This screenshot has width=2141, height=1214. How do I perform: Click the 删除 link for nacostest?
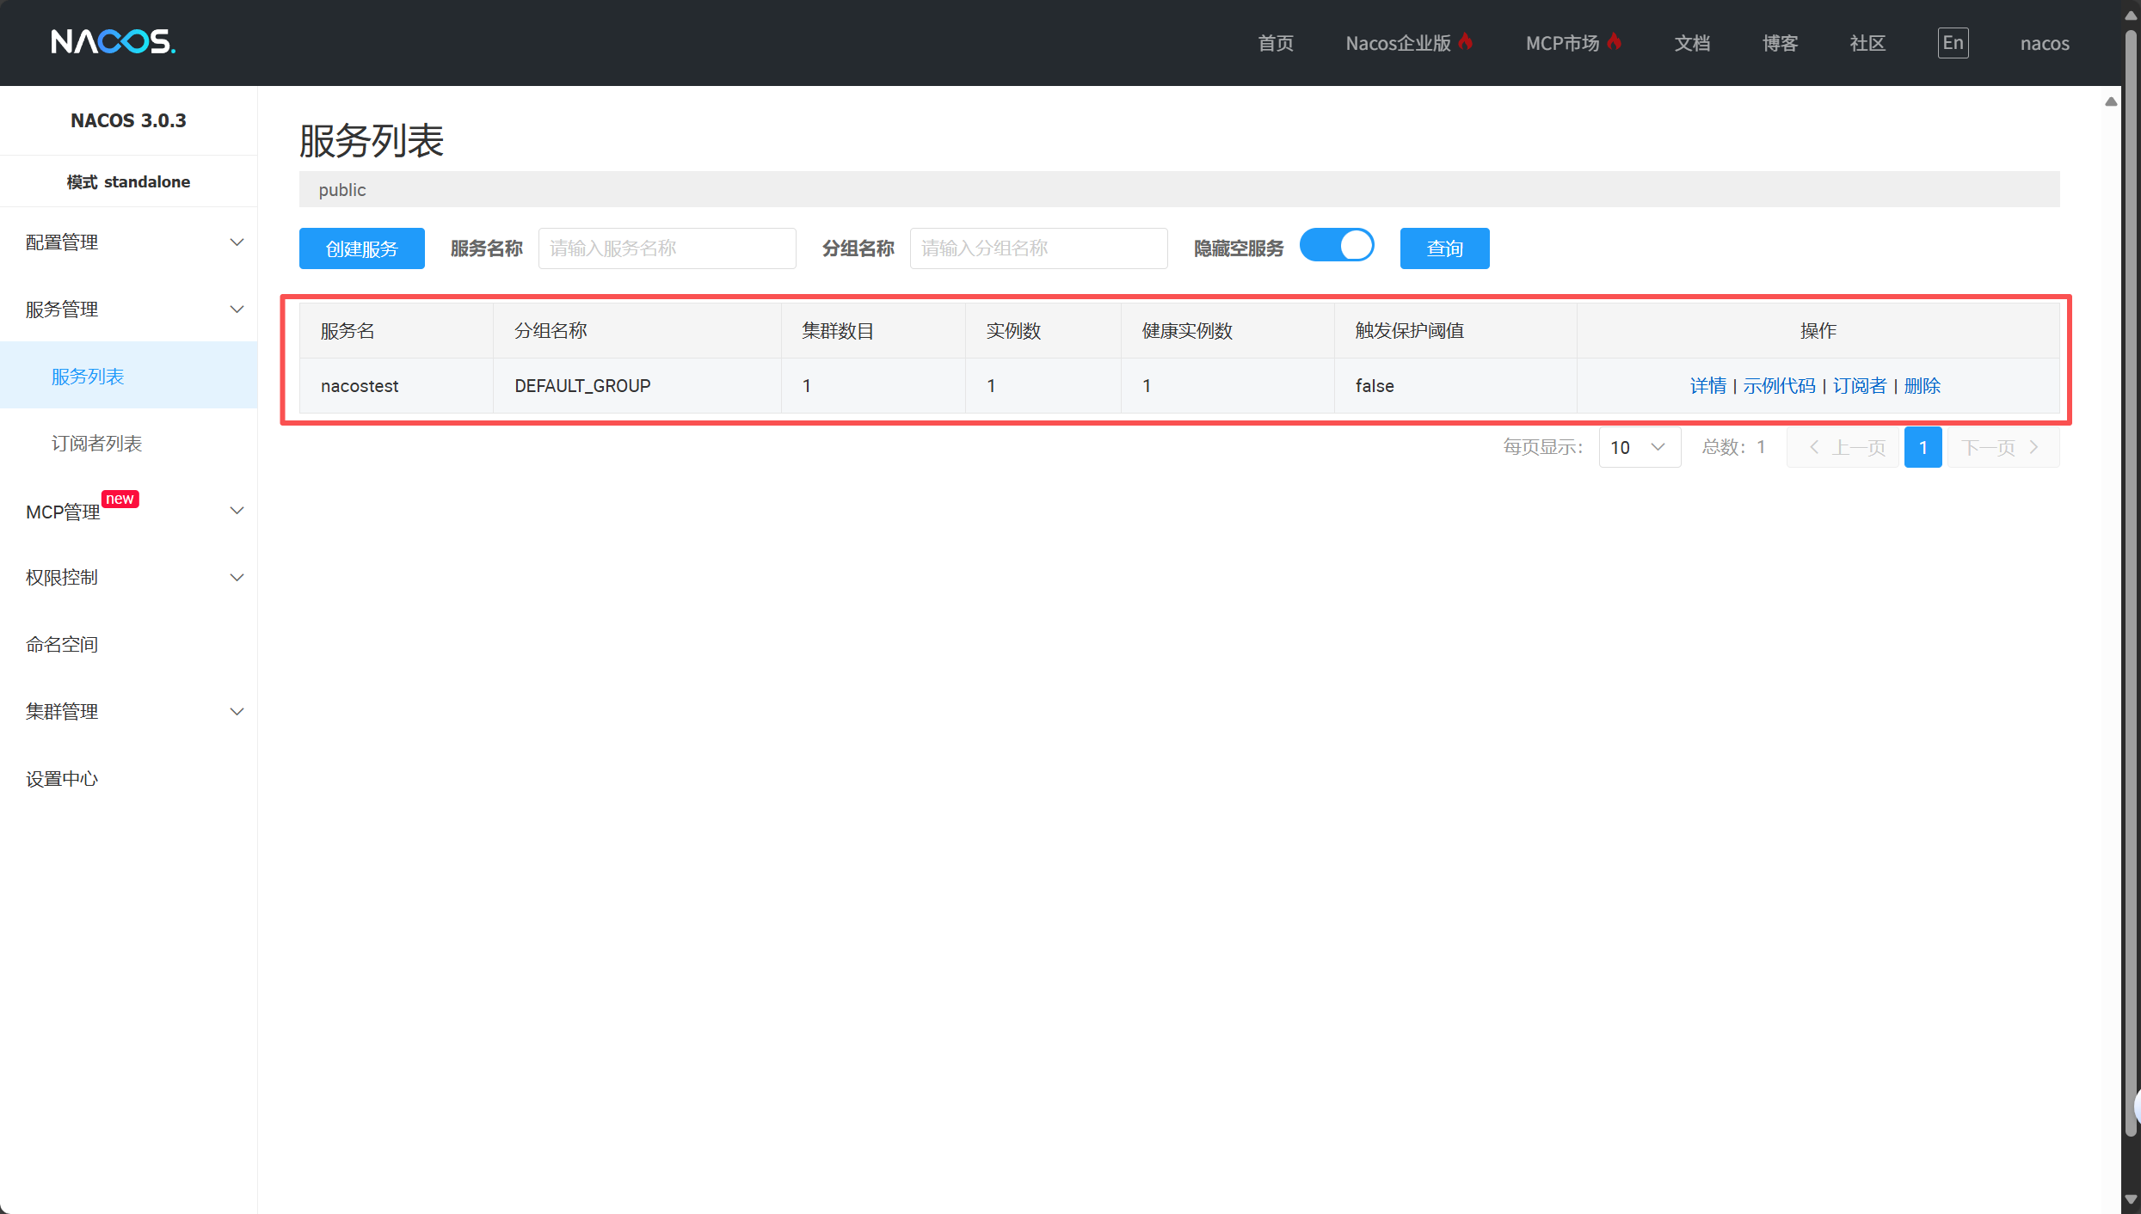(x=1922, y=386)
